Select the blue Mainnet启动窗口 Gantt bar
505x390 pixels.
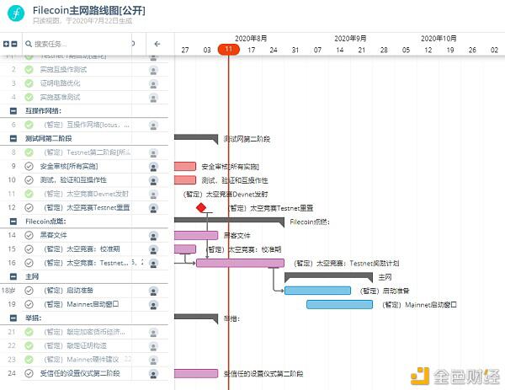pyautogui.click(x=339, y=304)
